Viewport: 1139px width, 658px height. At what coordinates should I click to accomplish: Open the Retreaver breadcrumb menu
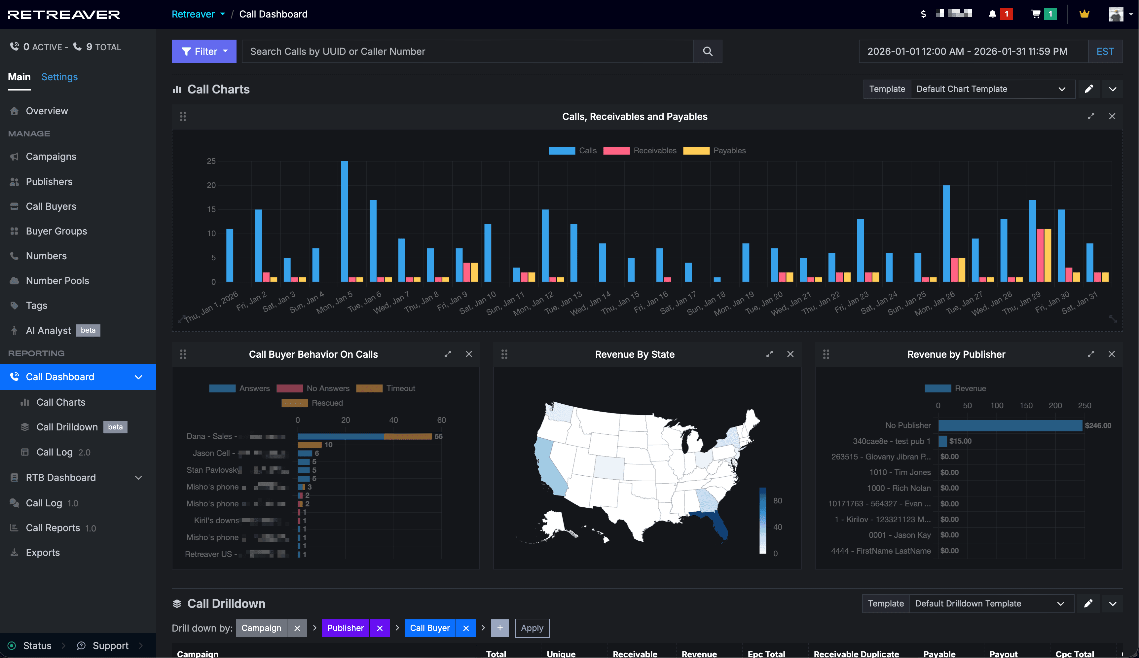(198, 14)
